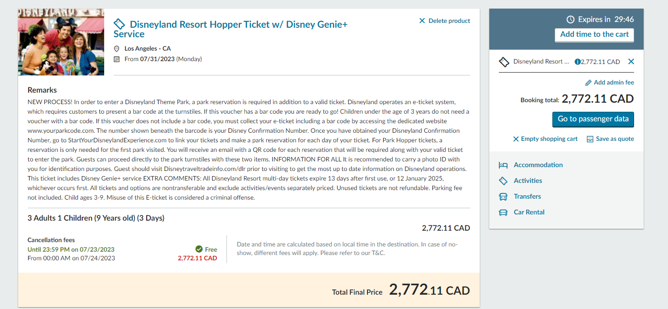Viewport: 668px width, 309px height.
Task: Empty the shopping cart
Action: click(x=545, y=139)
